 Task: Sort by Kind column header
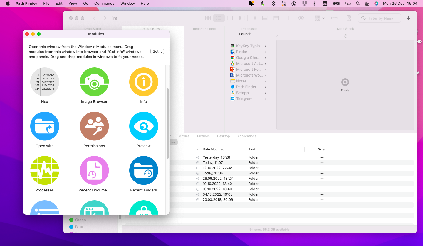(x=252, y=149)
